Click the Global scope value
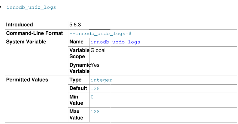 [98, 50]
